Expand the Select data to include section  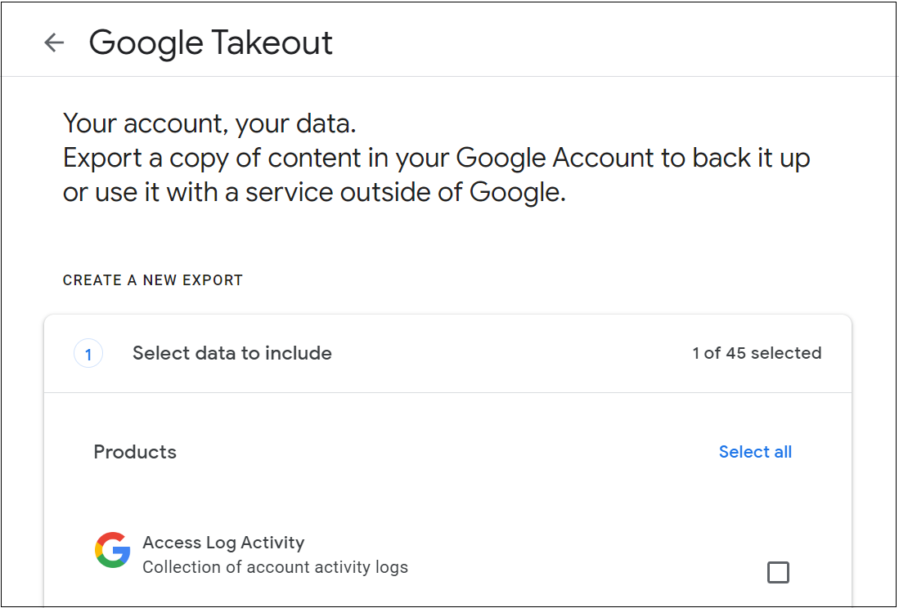231,352
